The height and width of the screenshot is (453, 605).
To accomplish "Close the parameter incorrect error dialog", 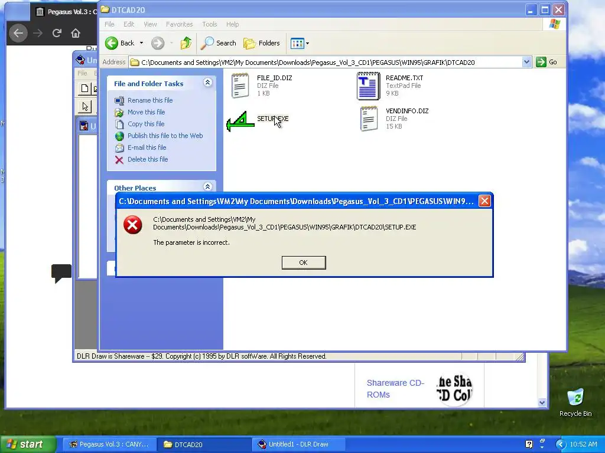I will coord(484,201).
